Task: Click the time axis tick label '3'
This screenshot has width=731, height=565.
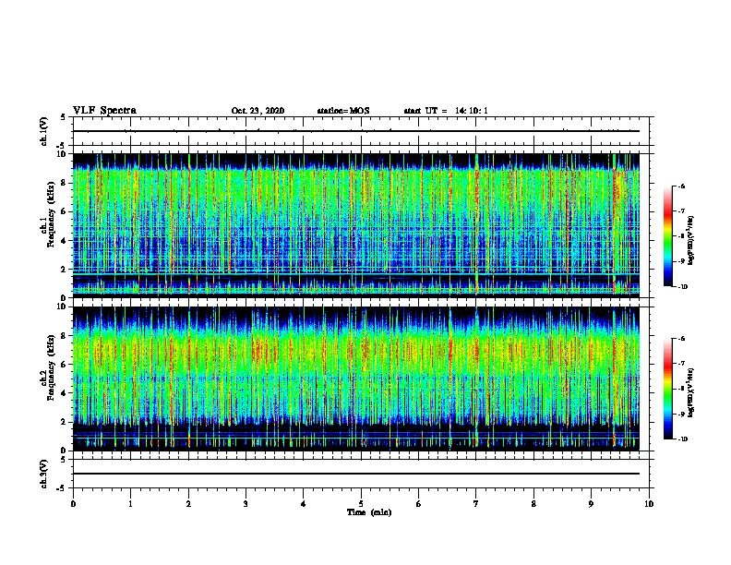Action: [x=246, y=504]
